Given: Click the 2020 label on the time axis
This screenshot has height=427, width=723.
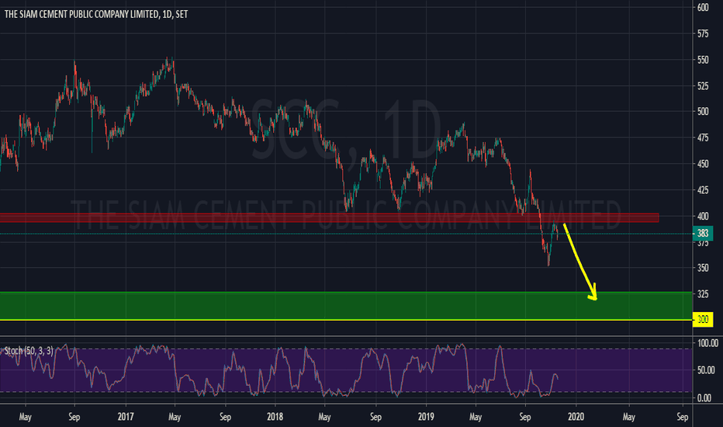Looking at the screenshot, I should point(576,417).
